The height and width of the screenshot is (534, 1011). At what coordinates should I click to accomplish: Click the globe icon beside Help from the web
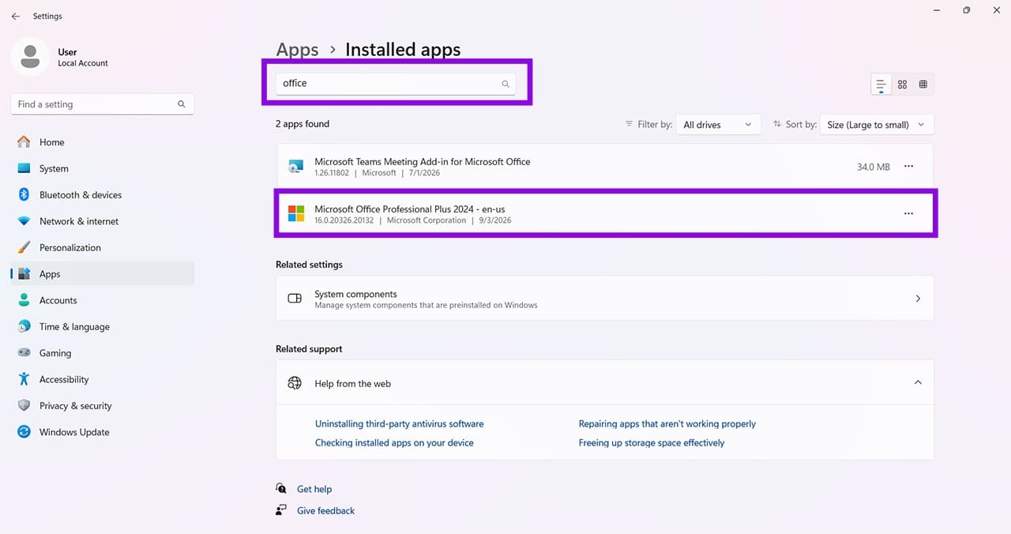point(295,383)
